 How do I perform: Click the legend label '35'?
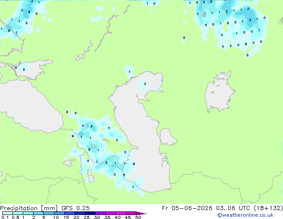click(x=107, y=217)
